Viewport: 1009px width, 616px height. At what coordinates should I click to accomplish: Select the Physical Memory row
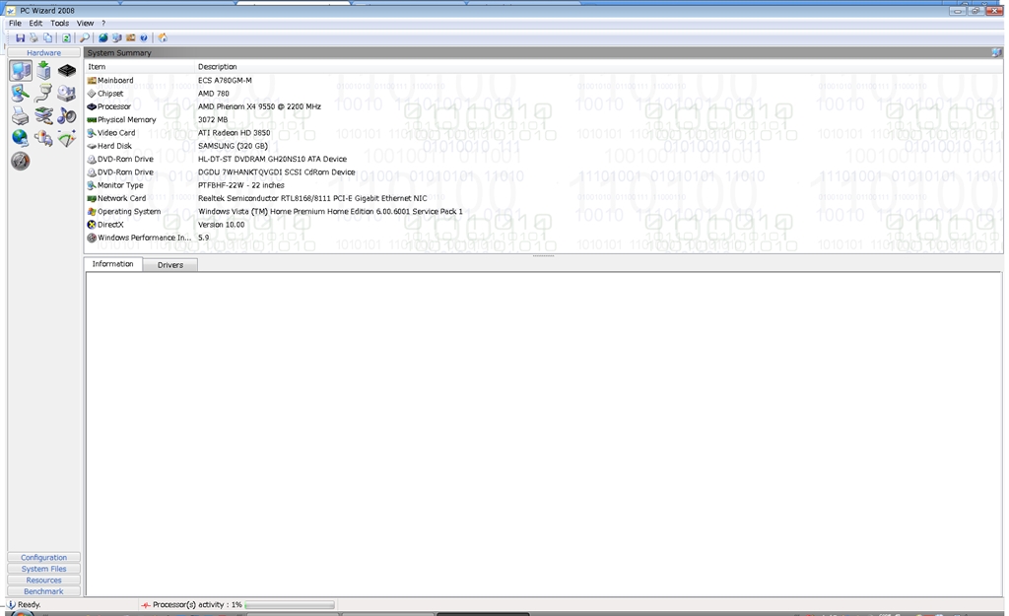coord(544,119)
